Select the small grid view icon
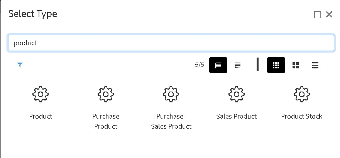340x158 pixels. (x=276, y=65)
